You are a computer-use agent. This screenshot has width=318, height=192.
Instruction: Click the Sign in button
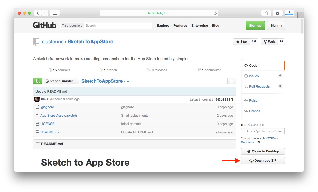tap(276, 26)
